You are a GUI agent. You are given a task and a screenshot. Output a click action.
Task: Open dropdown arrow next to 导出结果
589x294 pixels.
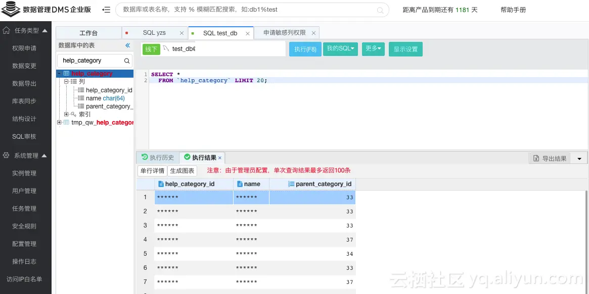(579, 158)
